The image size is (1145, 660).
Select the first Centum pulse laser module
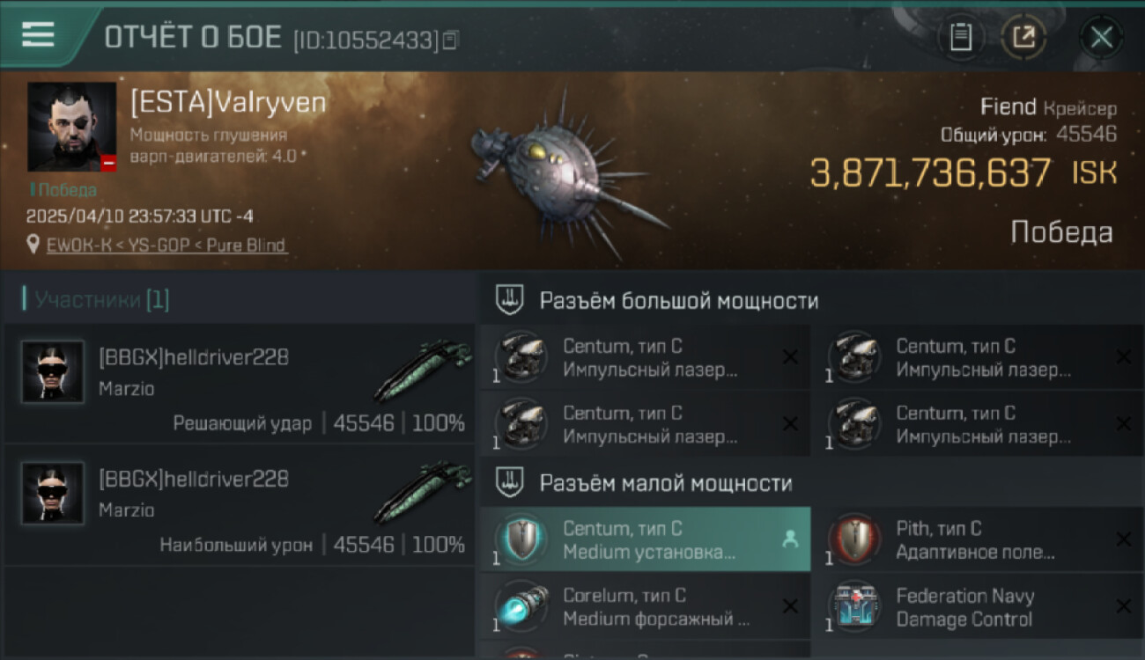645,358
